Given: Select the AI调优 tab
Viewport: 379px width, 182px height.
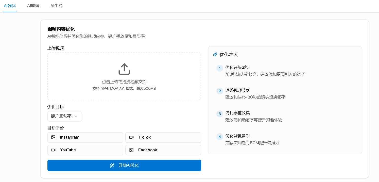Looking at the screenshot, I should tap(10, 6).
